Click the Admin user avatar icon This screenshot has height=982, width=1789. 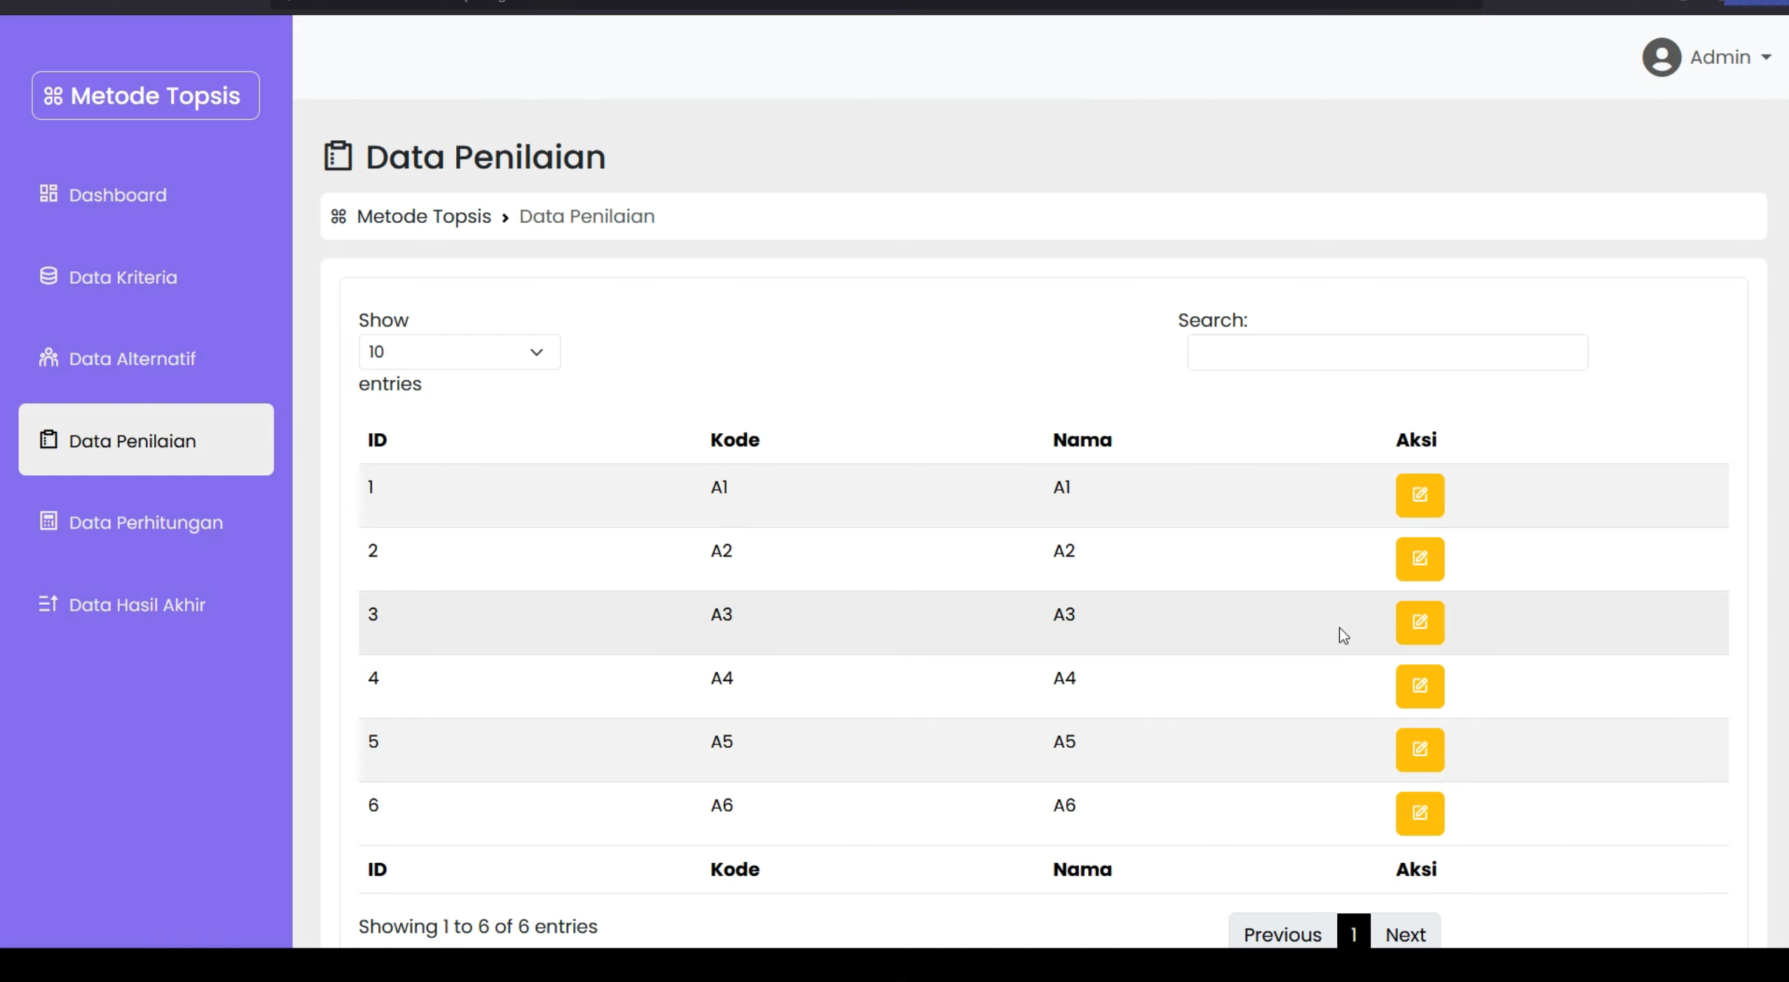1661,57
